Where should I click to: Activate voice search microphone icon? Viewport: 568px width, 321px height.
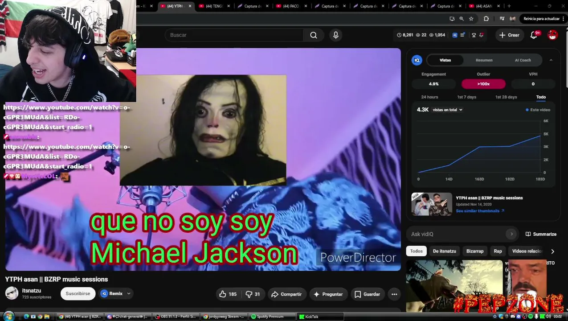pos(336,35)
